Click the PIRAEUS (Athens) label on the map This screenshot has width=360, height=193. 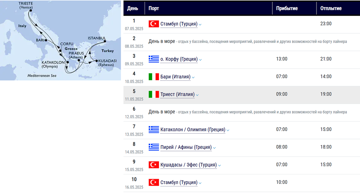tap(76, 55)
